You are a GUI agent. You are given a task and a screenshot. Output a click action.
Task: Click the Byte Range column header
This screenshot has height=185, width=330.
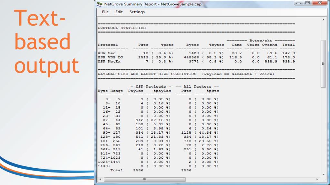(110, 91)
